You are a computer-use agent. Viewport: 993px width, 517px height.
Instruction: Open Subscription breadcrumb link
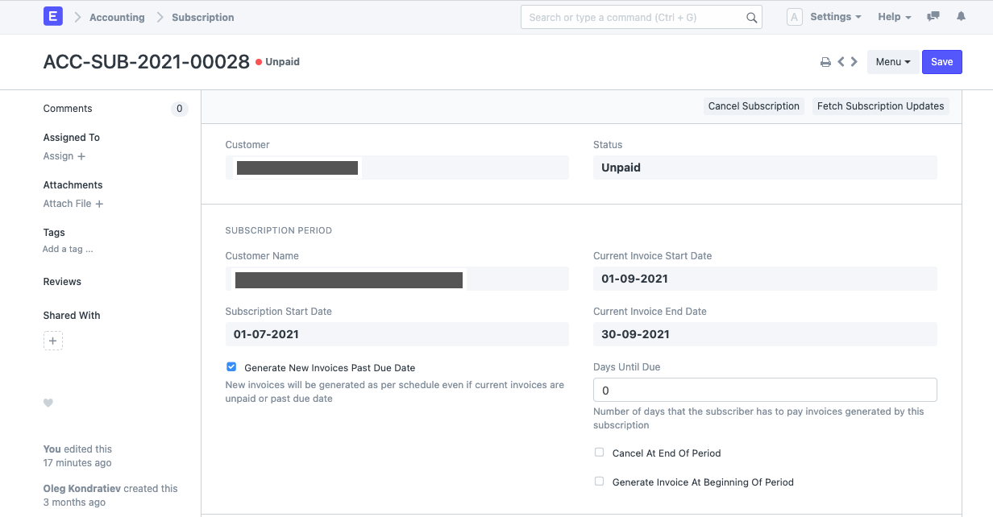[x=202, y=16]
